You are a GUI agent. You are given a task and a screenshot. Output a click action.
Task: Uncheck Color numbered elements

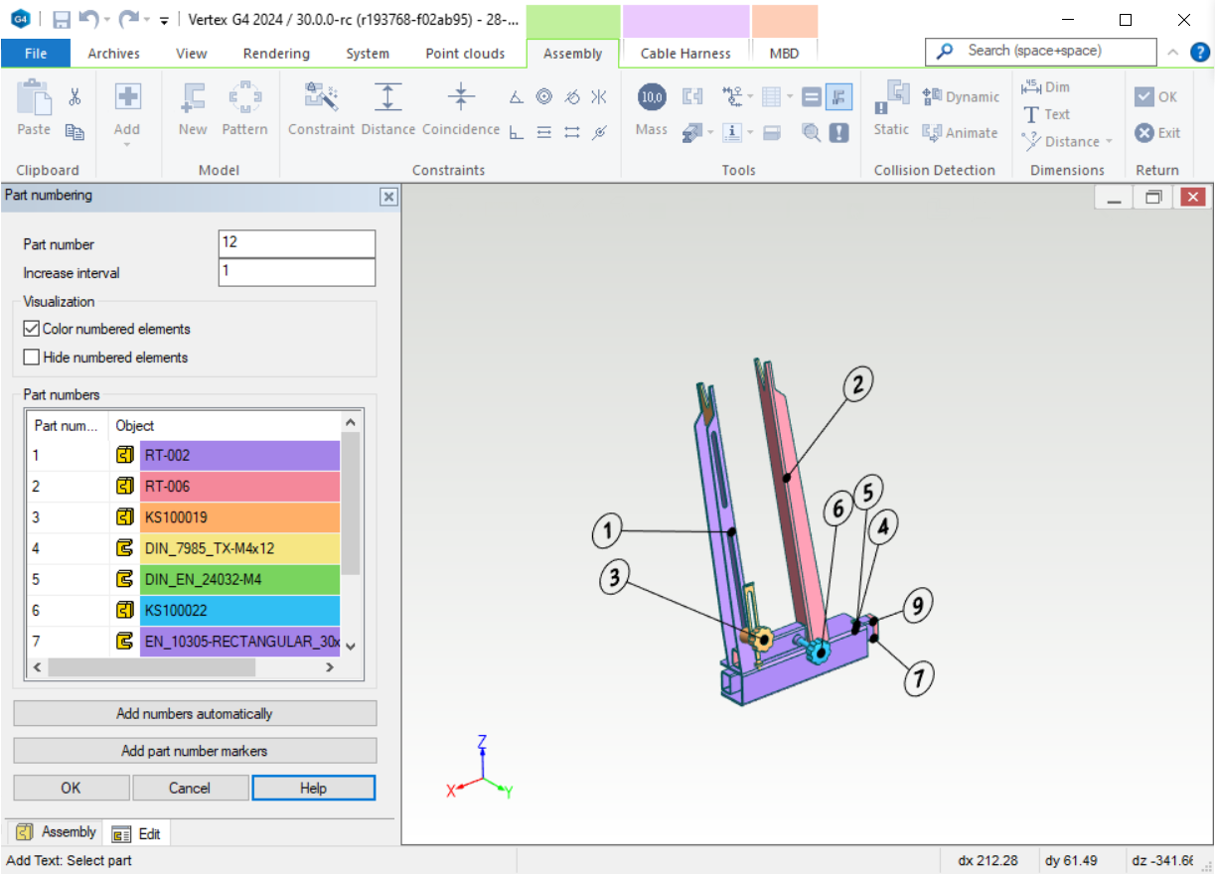(31, 328)
